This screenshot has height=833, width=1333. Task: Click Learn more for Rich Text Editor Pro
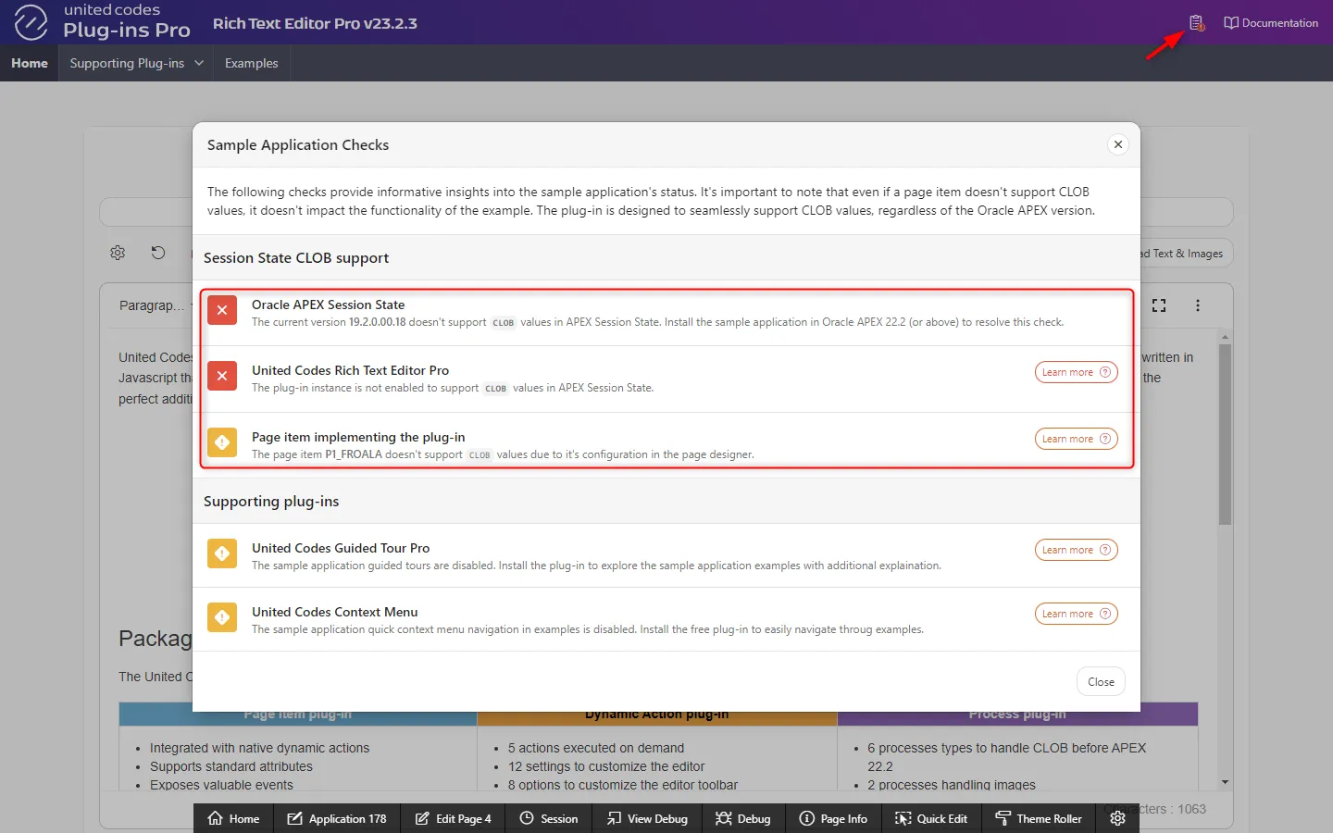point(1076,372)
